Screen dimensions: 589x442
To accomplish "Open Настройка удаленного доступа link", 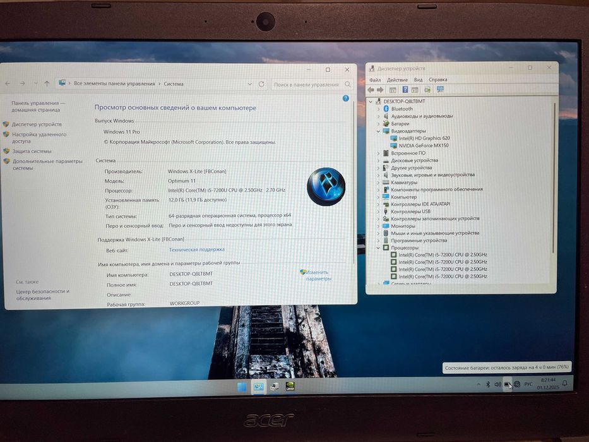I will 39,138.
